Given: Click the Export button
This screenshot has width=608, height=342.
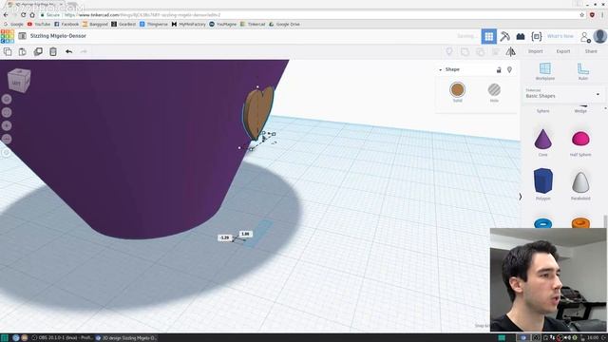Looking at the screenshot, I should [563, 51].
